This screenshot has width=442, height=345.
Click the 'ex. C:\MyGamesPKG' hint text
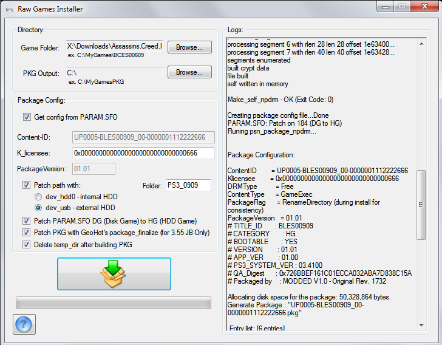(96, 82)
